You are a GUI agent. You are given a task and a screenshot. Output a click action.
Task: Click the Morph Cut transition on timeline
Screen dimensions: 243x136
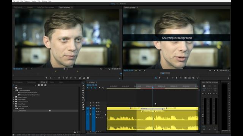(152, 108)
